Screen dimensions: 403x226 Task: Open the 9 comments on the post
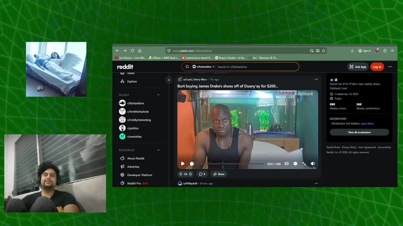click(202, 174)
